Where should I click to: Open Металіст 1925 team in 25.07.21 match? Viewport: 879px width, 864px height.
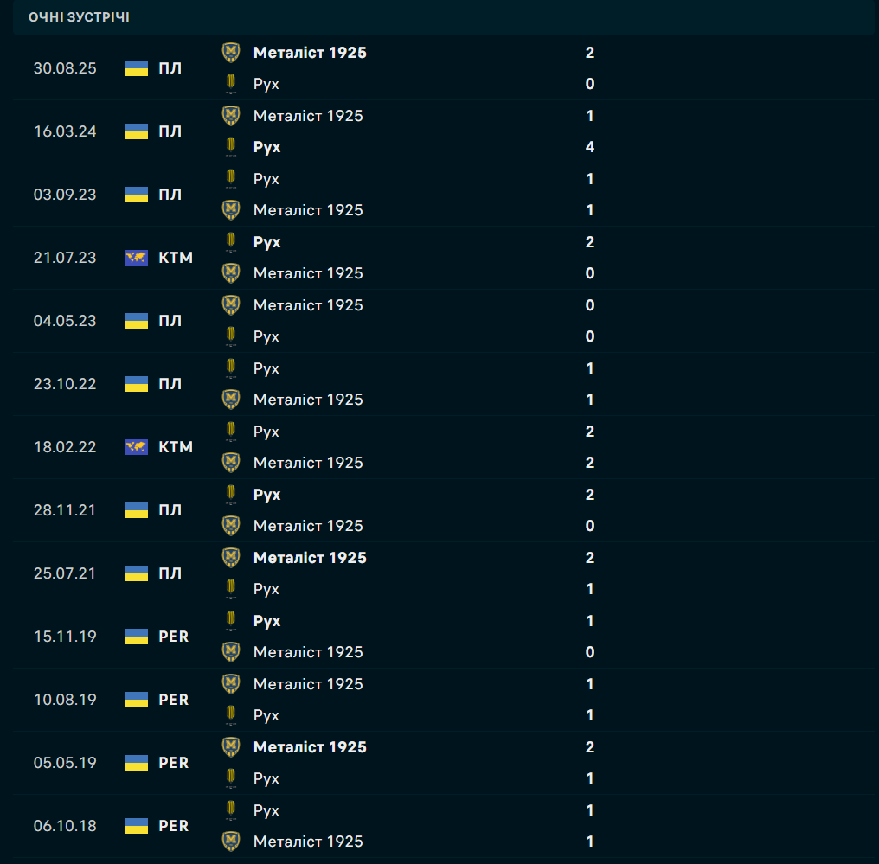click(310, 558)
